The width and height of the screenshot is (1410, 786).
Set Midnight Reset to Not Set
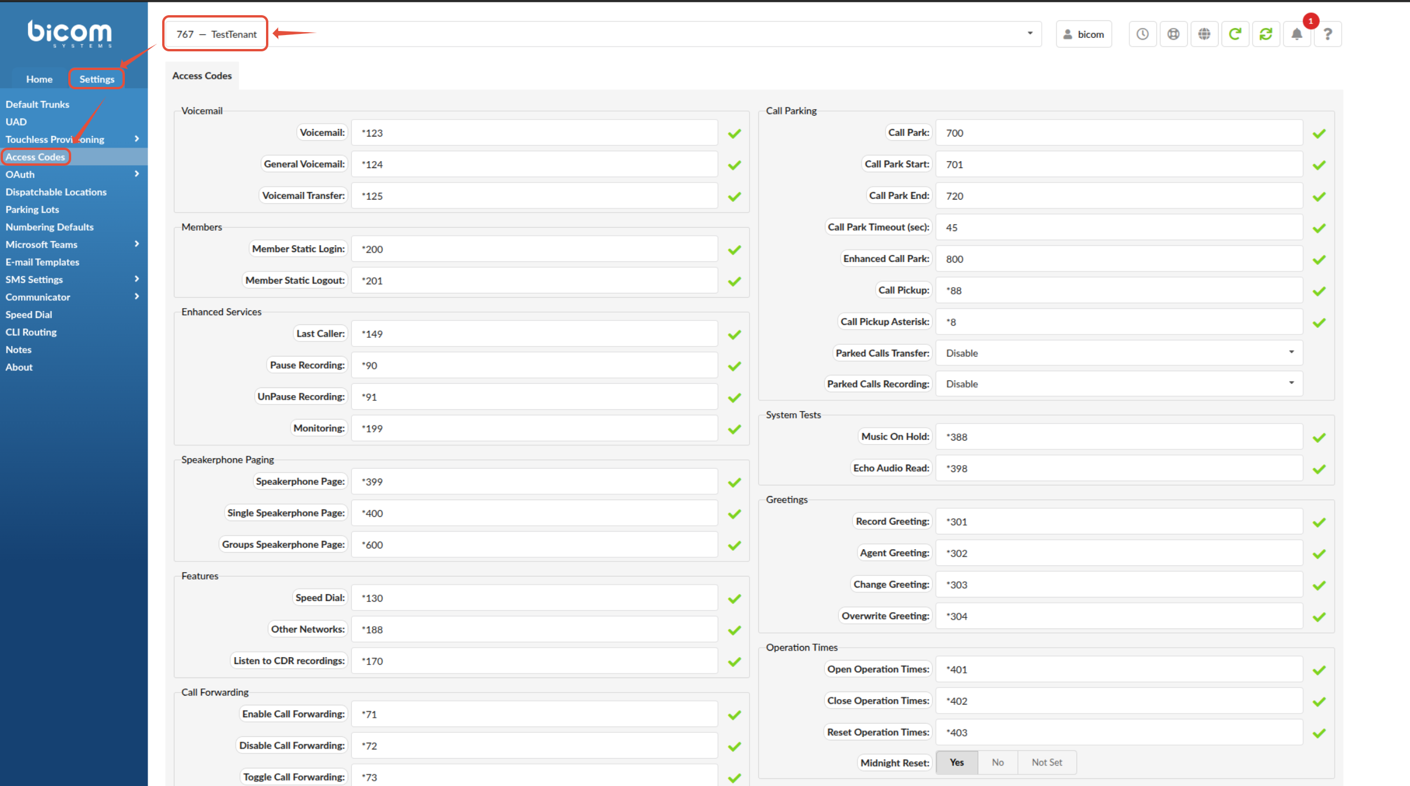click(x=1047, y=762)
